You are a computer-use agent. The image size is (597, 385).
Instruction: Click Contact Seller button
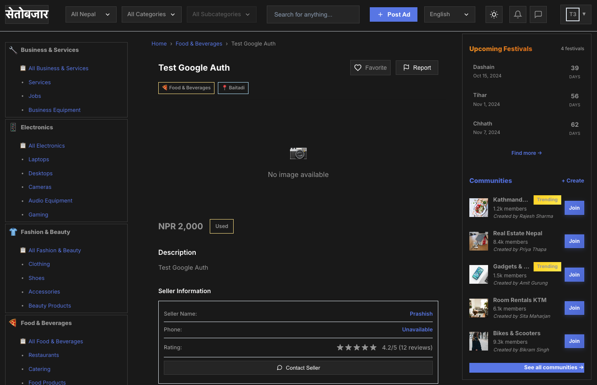click(x=298, y=368)
